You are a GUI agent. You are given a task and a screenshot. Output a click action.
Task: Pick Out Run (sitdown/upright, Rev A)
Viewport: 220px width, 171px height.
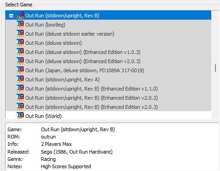coord(62,80)
